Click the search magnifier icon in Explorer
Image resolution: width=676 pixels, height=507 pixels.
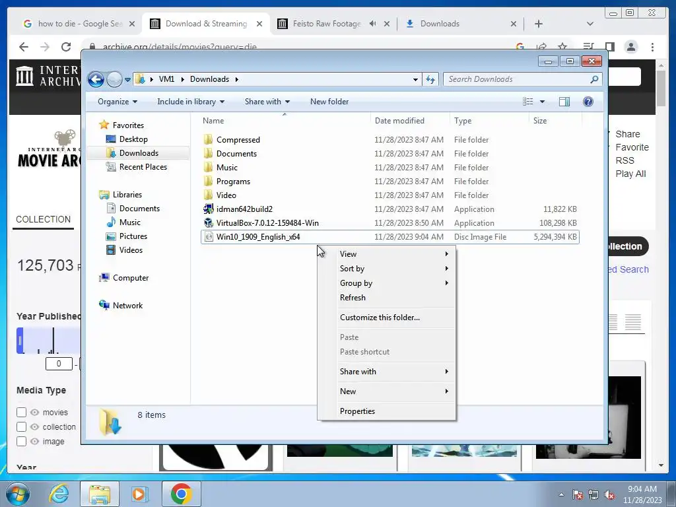tap(595, 79)
